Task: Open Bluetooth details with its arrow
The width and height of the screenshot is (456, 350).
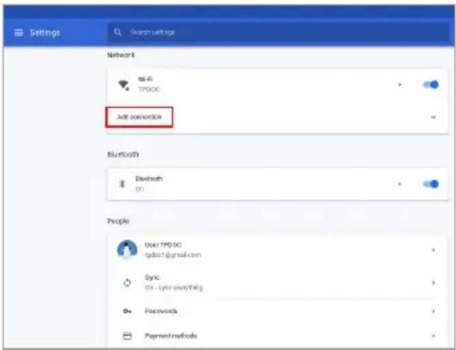Action: tap(400, 184)
